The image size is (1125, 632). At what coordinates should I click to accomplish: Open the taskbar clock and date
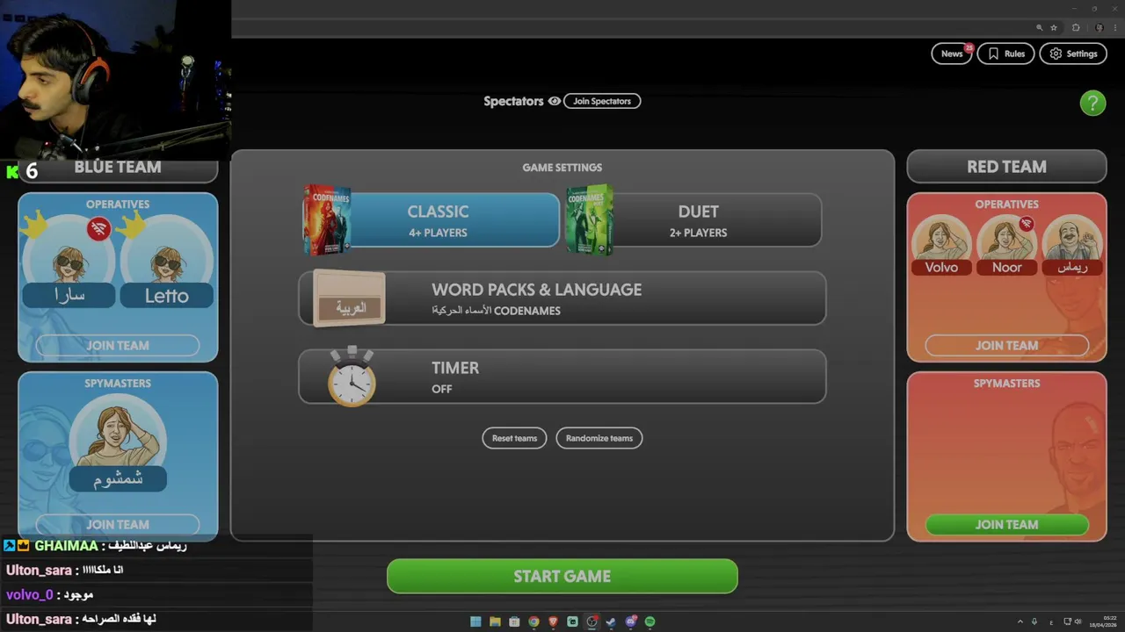(1103, 621)
